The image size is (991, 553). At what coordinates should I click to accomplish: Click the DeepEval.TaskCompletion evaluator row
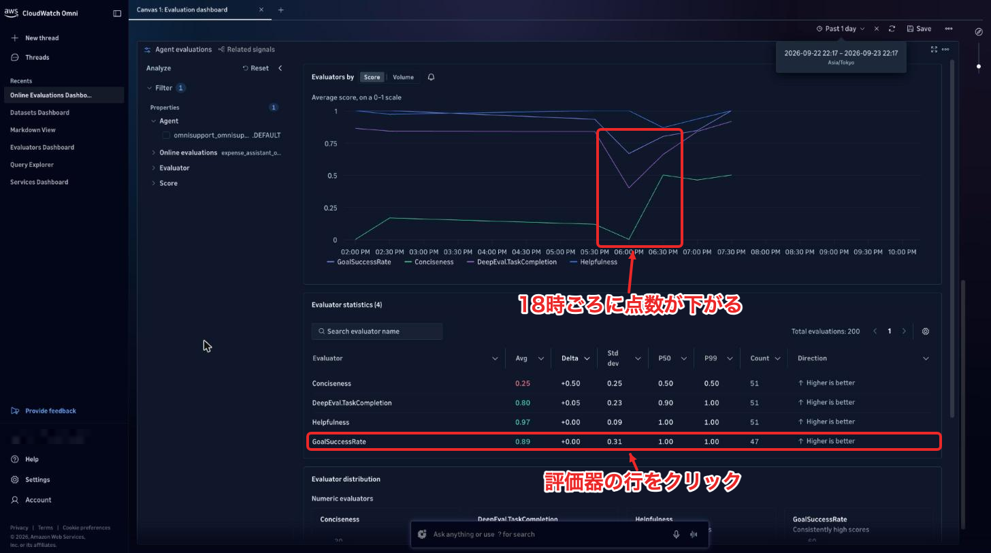pyautogui.click(x=622, y=402)
